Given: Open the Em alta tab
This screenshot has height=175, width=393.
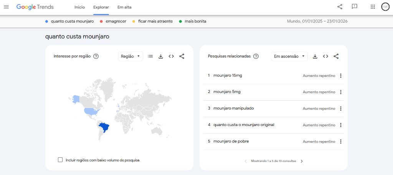Looking at the screenshot, I should 124,7.
